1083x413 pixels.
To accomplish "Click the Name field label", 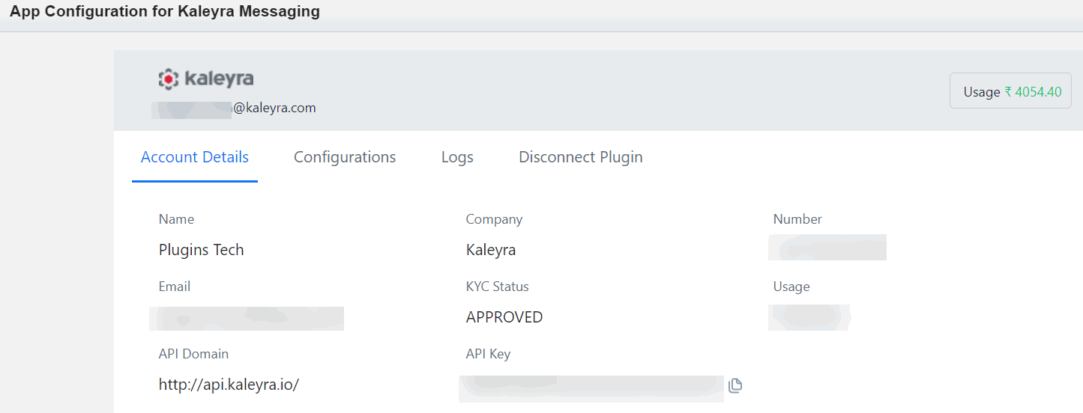I will coord(176,219).
